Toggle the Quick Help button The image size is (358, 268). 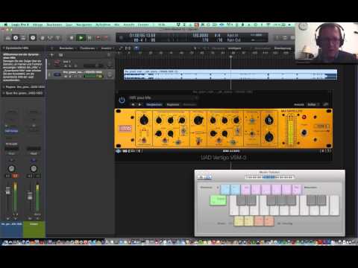(33, 38)
